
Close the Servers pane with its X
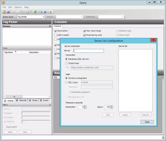pyautogui.click(x=50, y=26)
